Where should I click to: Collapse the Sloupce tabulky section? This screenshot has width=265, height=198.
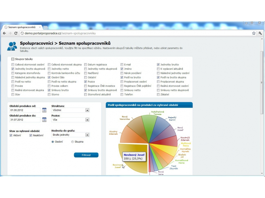point(13,59)
